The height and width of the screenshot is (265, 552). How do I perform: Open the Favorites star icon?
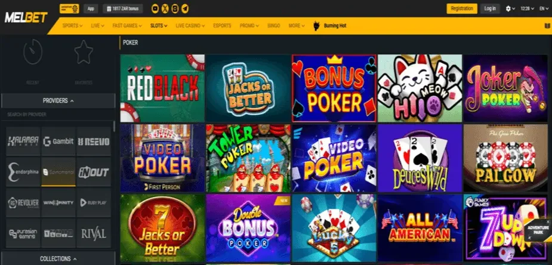point(84,52)
